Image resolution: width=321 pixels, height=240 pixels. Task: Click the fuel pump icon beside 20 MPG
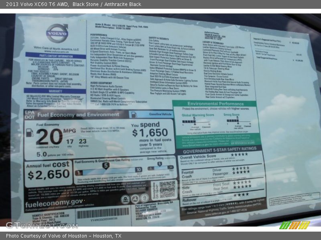[x=30, y=133]
